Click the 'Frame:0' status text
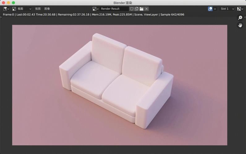This screenshot has height=154, width=246. coord(8,14)
